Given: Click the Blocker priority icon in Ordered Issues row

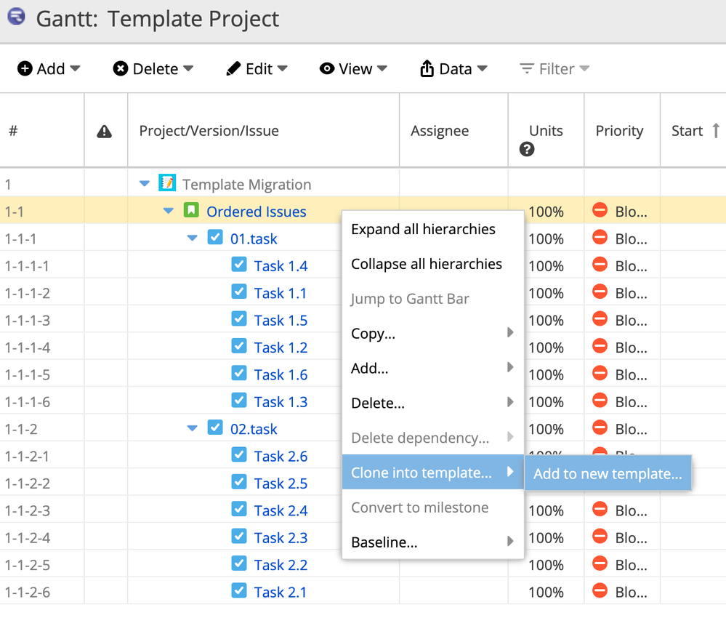Looking at the screenshot, I should (600, 210).
